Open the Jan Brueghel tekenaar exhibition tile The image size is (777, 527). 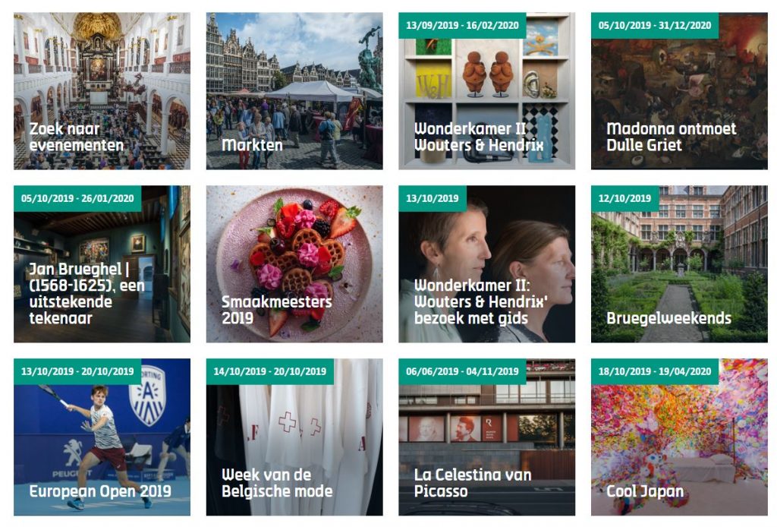pyautogui.click(x=102, y=264)
